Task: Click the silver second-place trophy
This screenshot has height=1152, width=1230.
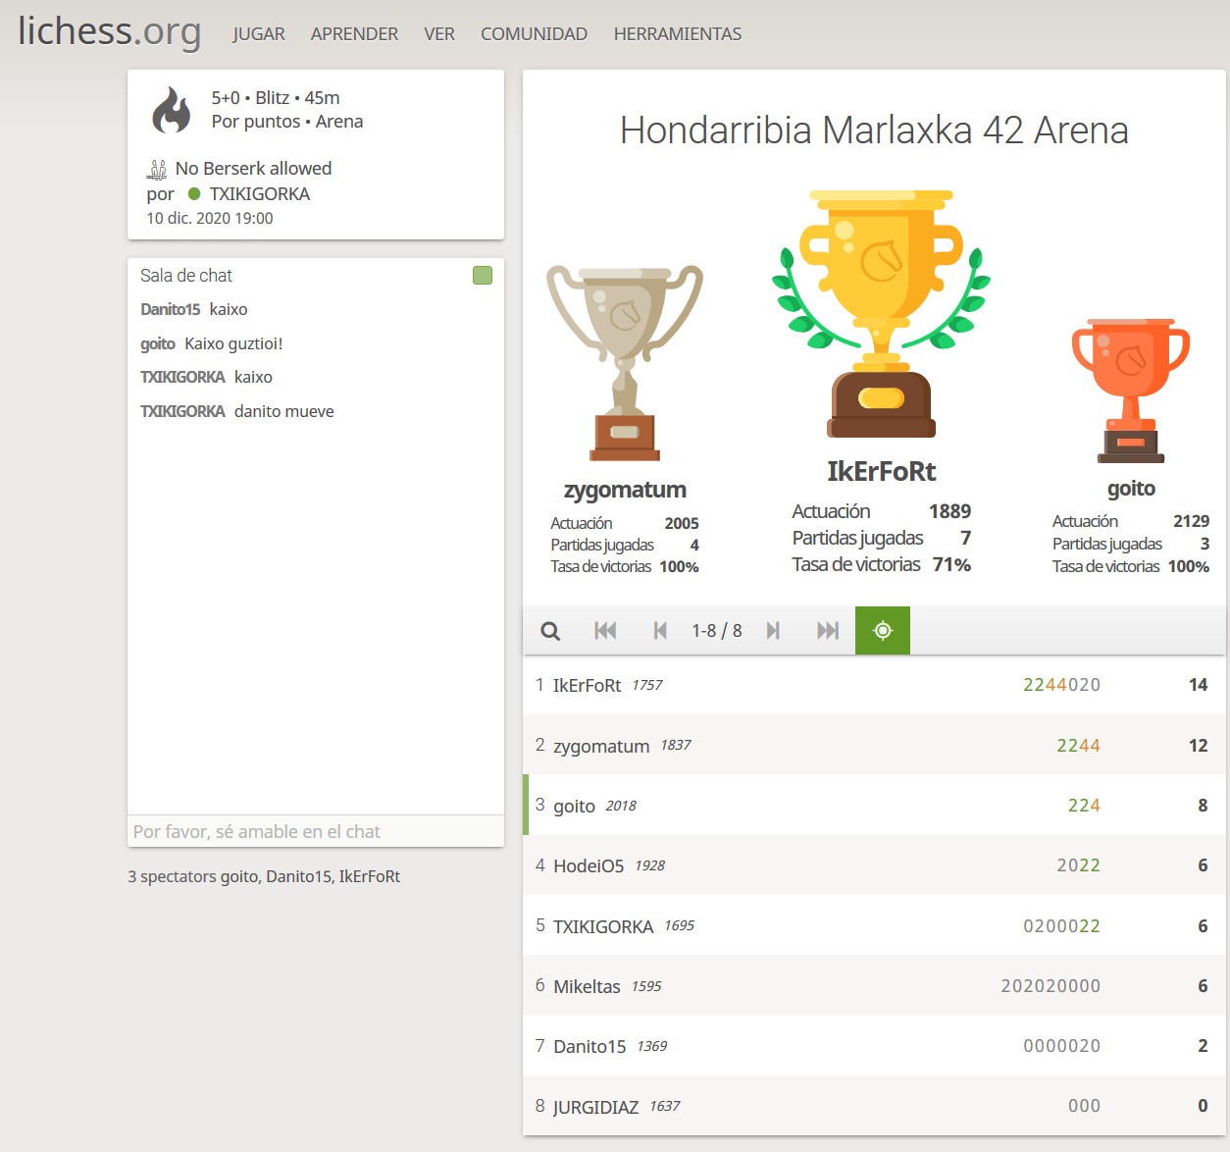Action: [x=625, y=363]
